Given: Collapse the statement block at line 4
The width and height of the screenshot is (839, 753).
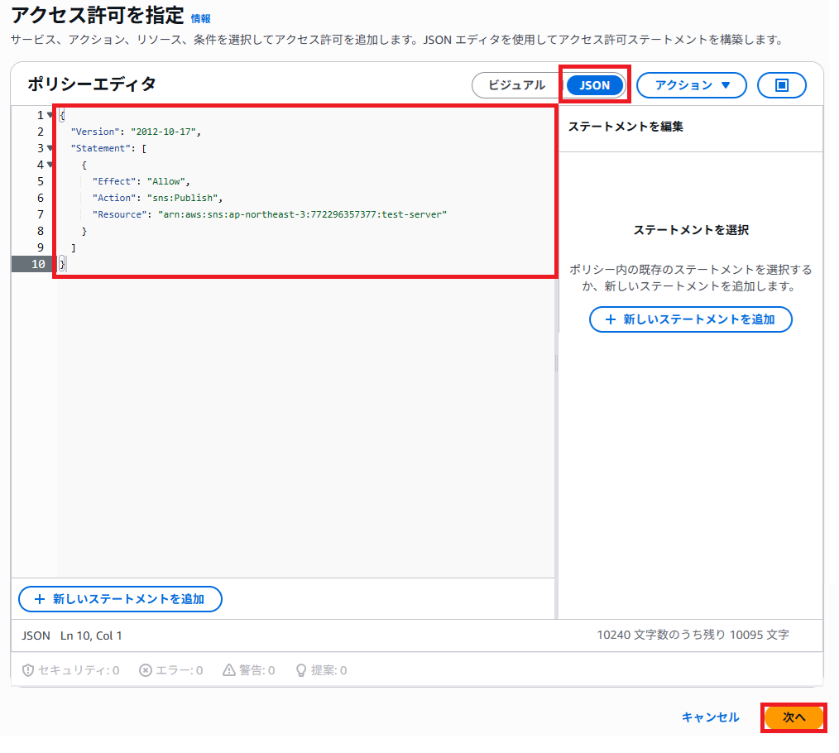Looking at the screenshot, I should coord(50,165).
